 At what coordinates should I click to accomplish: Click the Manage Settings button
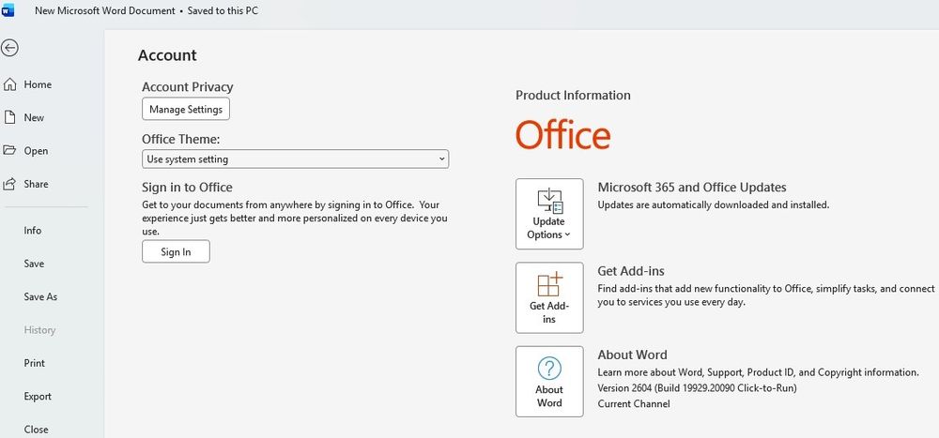[x=186, y=109]
